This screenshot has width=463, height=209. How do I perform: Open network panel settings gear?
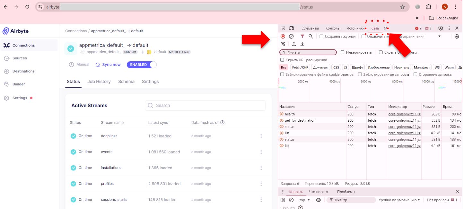[x=457, y=36]
